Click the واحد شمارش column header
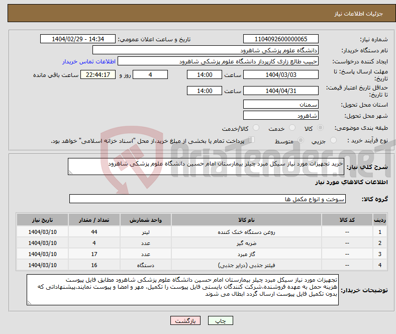 click(145, 220)
